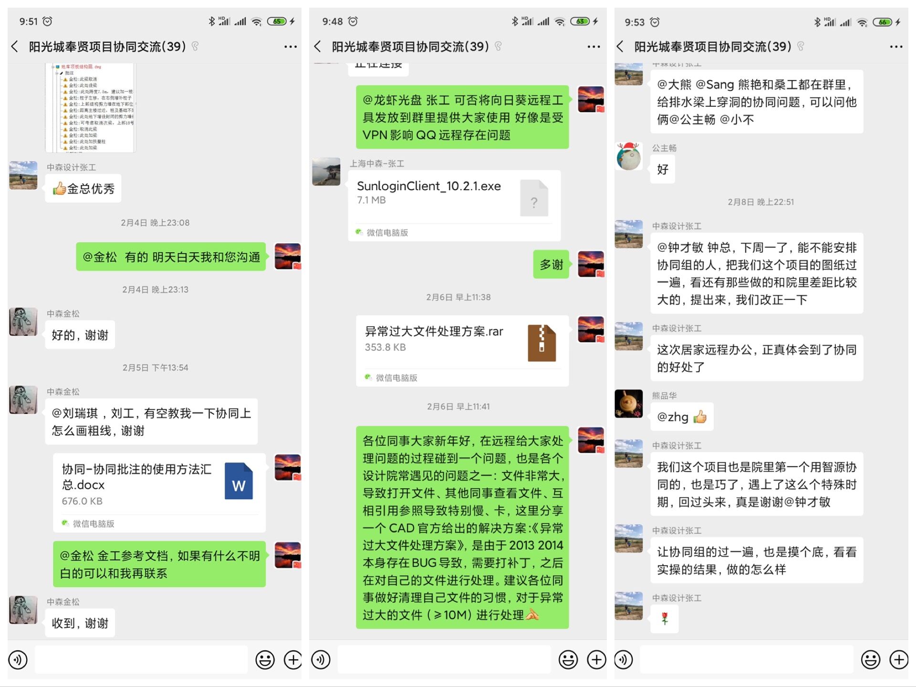The width and height of the screenshot is (916, 687).
Task: Go back using the arrow in right chat
Action: [620, 46]
